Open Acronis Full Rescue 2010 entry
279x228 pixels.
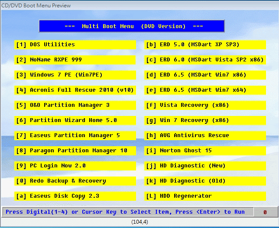(75, 90)
